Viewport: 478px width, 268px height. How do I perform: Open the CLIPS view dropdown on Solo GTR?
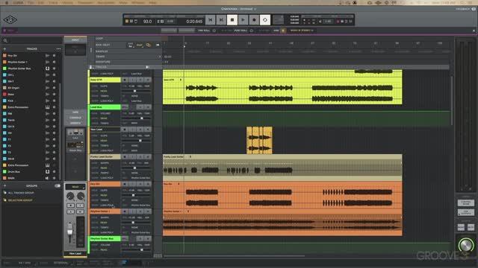[104, 86]
